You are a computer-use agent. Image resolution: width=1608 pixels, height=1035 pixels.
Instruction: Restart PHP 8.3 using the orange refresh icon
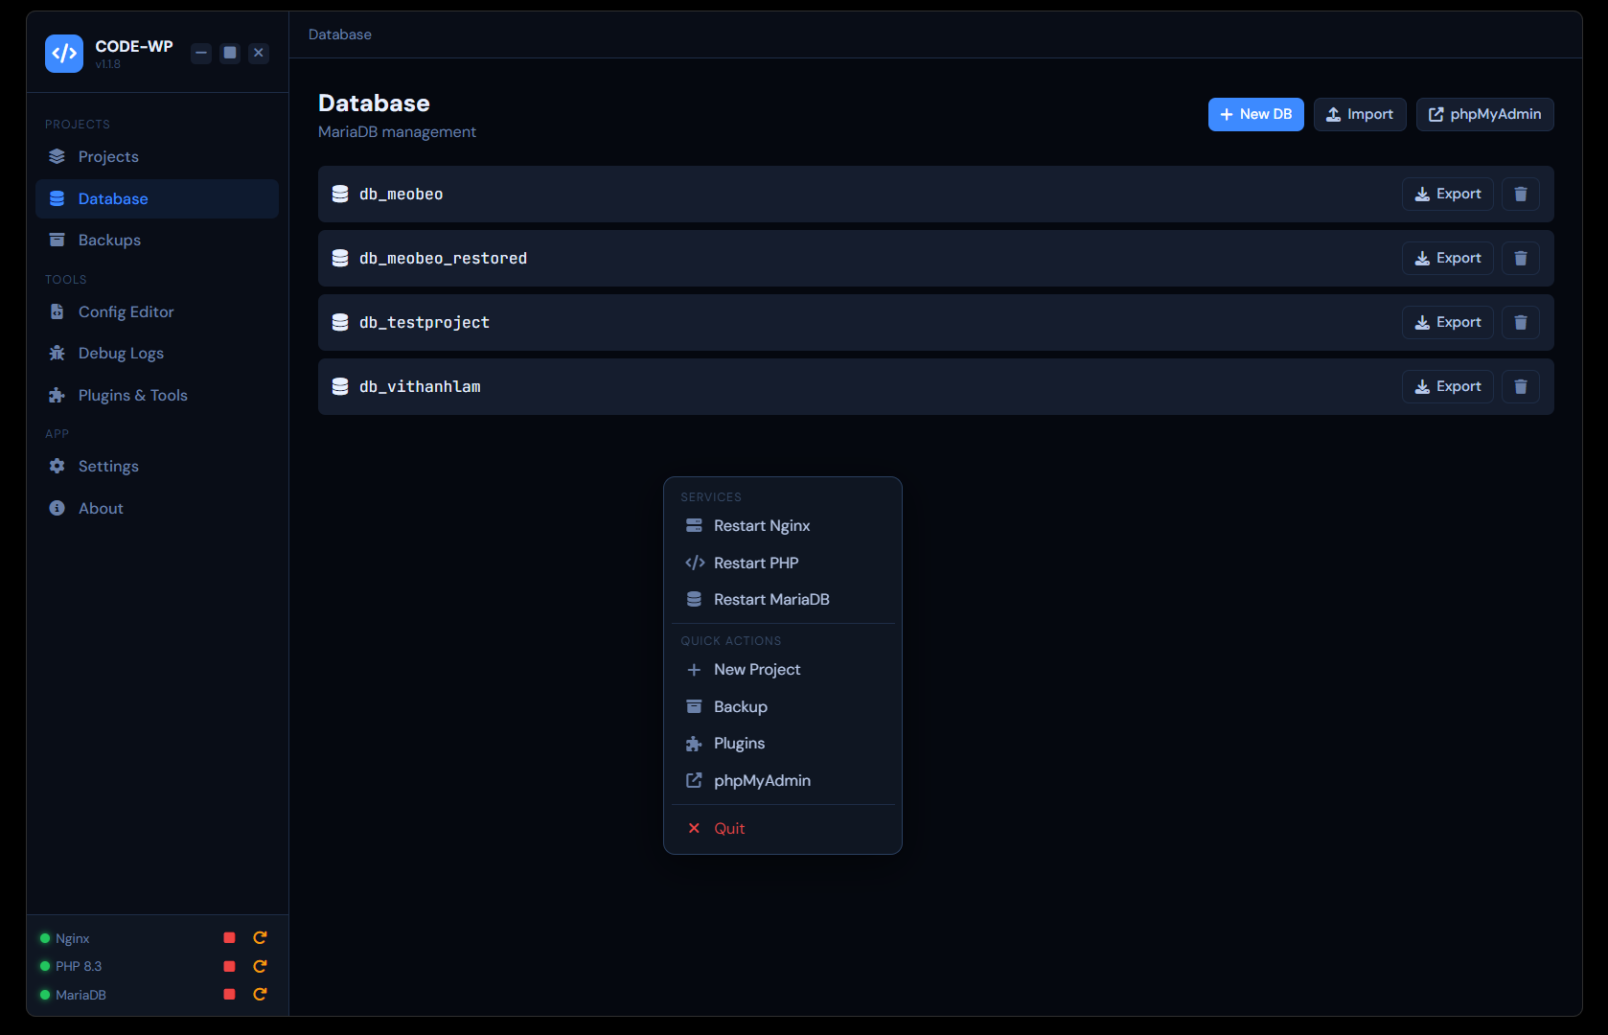point(260,966)
